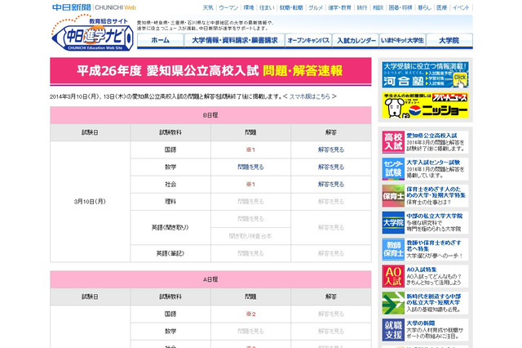The width and height of the screenshot is (522, 348).
Task: Open the 保育士をめざす人のための大学 sidebar link
Action: [436, 192]
